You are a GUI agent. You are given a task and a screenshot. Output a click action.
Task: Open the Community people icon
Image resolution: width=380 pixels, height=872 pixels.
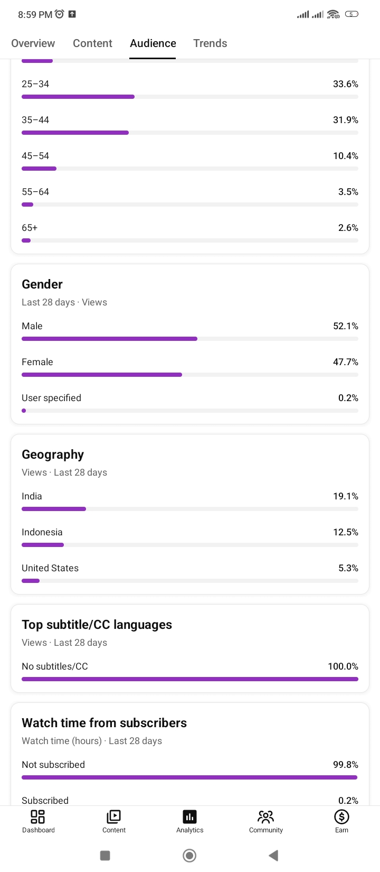coord(266,817)
